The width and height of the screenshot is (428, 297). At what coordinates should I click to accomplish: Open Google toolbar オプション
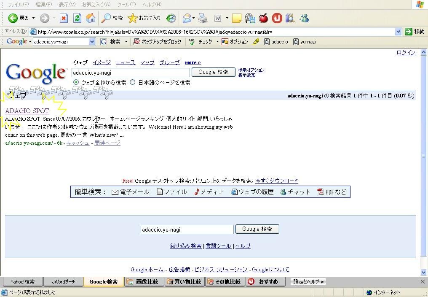click(235, 42)
